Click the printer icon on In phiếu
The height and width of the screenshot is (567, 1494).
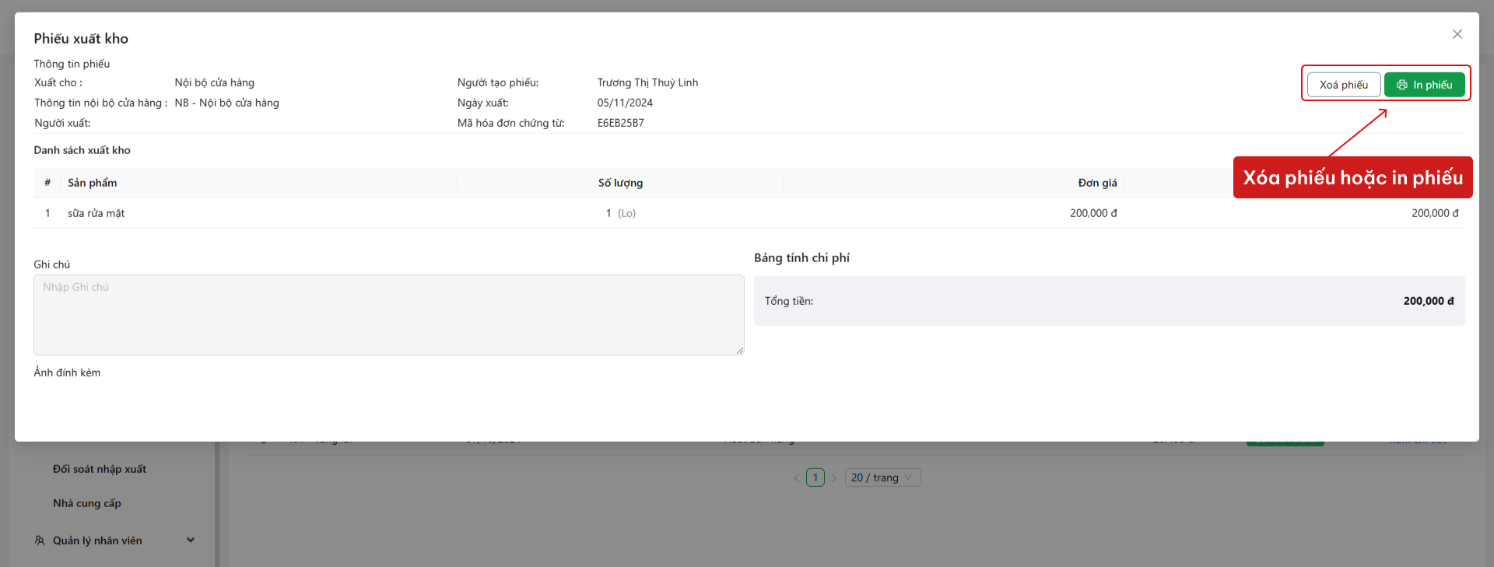click(1401, 85)
